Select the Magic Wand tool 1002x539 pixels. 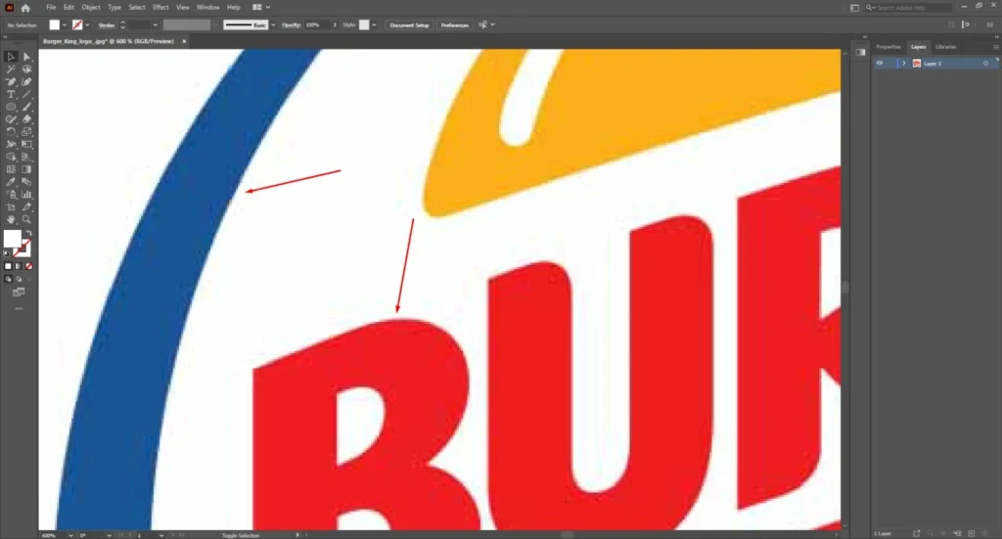click(x=11, y=69)
